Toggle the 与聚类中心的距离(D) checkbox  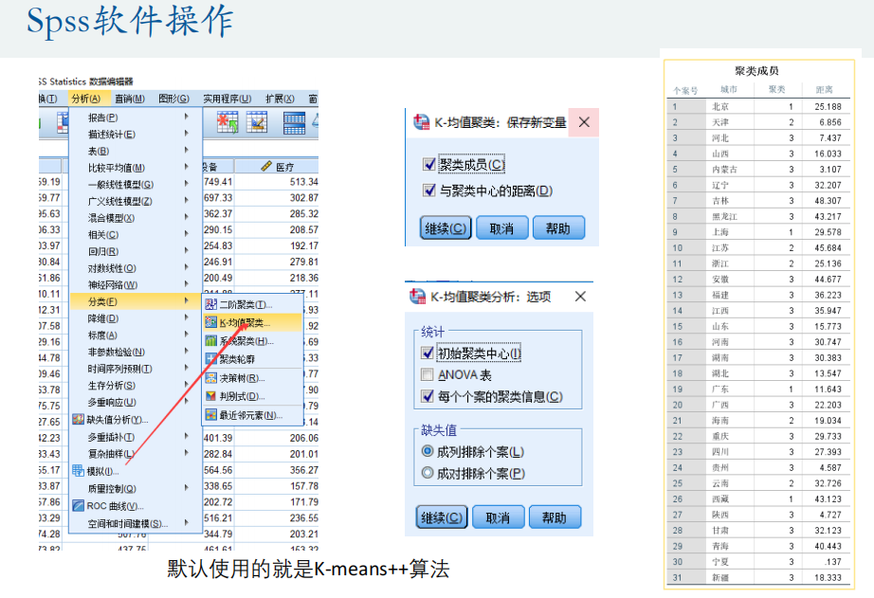pyautogui.click(x=429, y=190)
